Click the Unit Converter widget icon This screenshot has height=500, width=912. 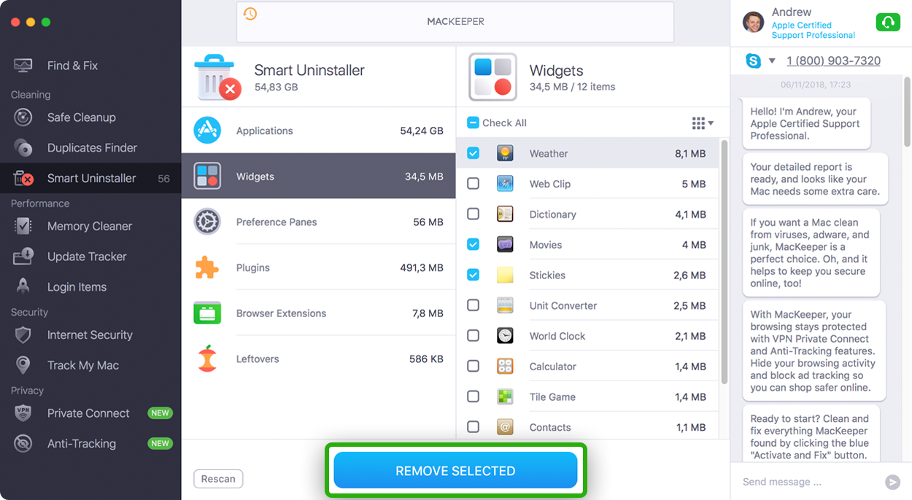click(505, 306)
